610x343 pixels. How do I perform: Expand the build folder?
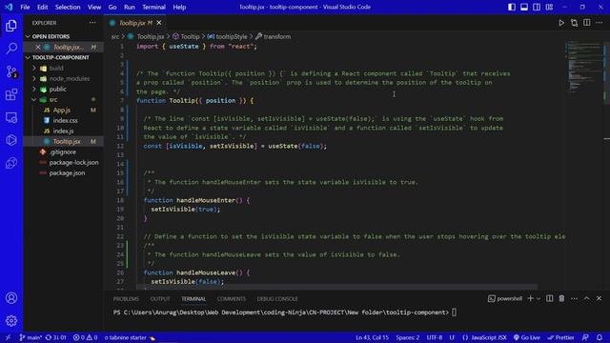[56, 68]
